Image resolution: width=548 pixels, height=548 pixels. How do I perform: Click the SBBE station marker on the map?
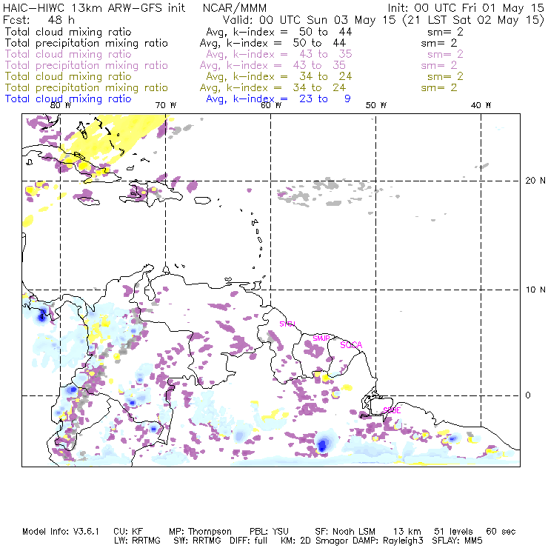pos(392,410)
